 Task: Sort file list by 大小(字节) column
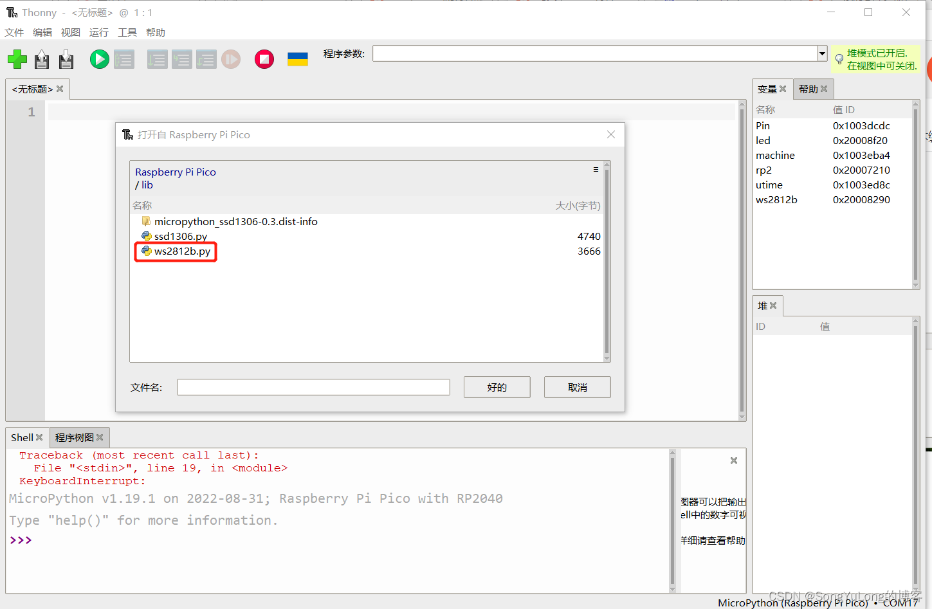point(578,206)
